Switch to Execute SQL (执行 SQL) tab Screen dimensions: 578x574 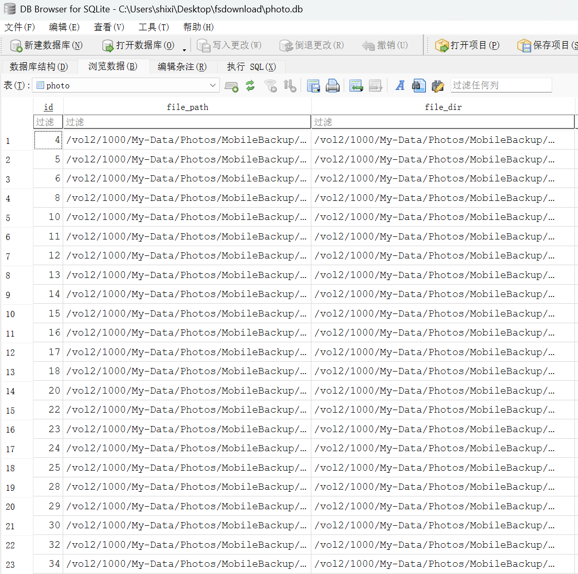tap(251, 67)
